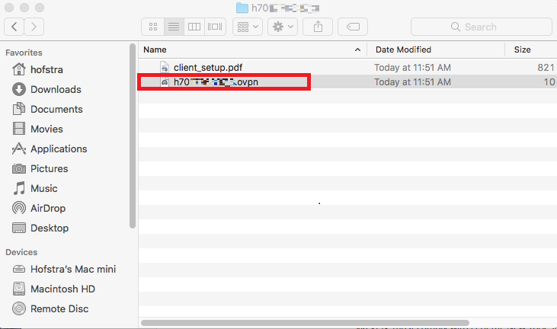Click the .ovpn file icon
The height and width of the screenshot is (329, 557).
(165, 82)
